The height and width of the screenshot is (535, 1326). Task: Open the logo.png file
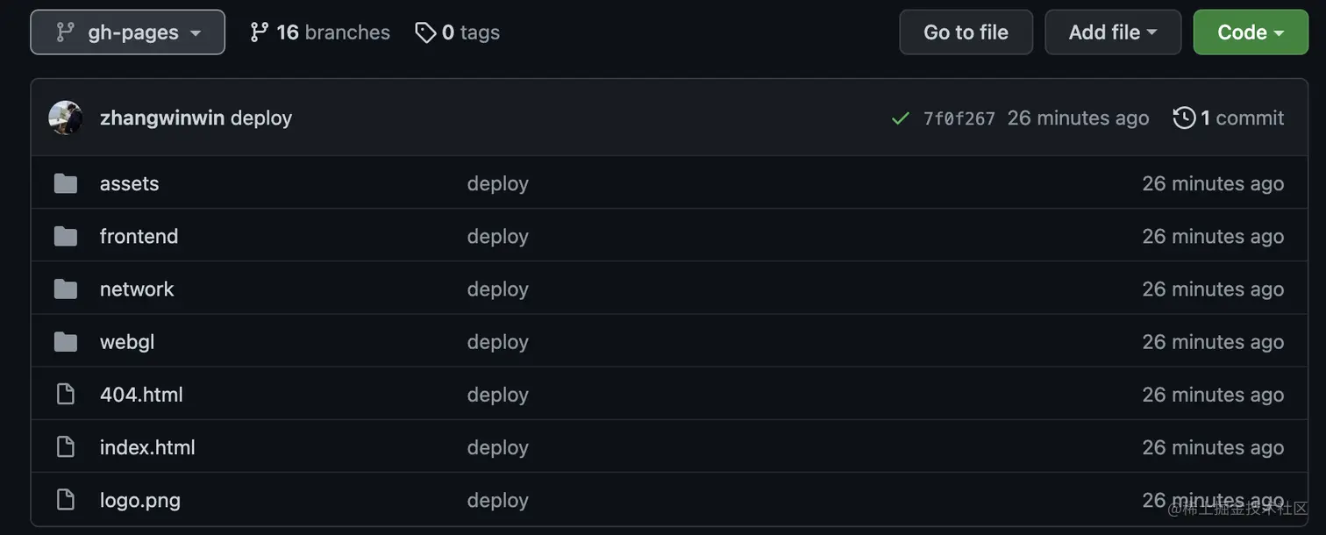coord(140,500)
